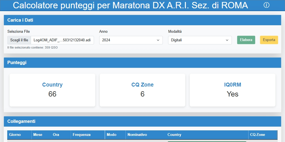Open the Anno dropdown showing 2024

coord(131,40)
